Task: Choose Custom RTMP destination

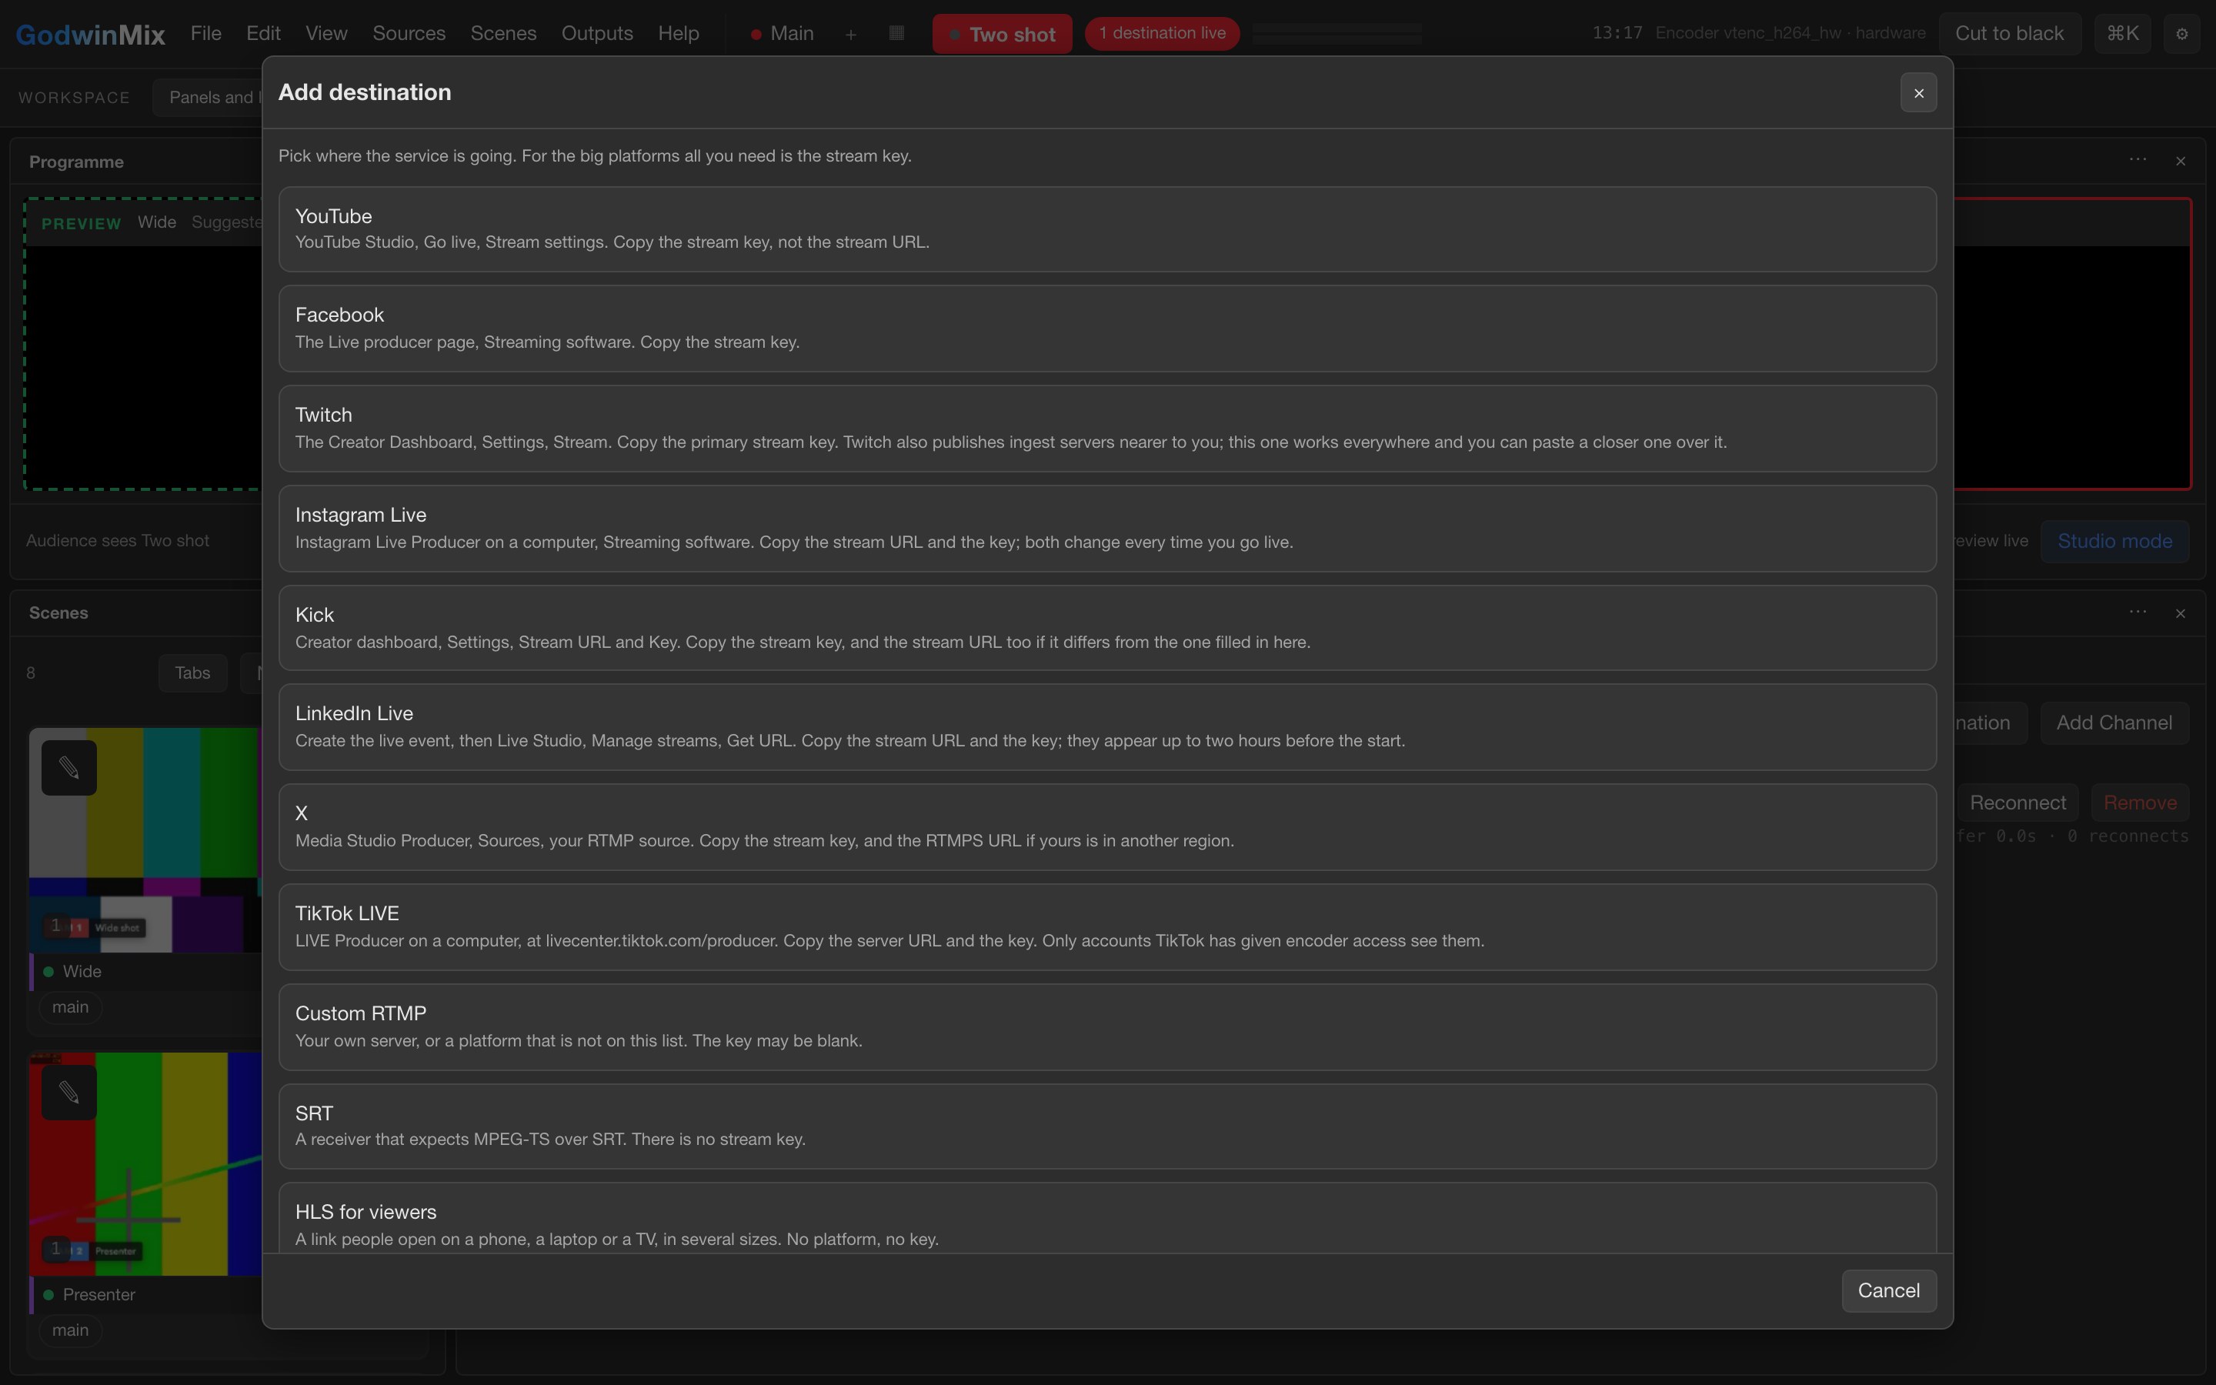Action: coord(1107,1026)
